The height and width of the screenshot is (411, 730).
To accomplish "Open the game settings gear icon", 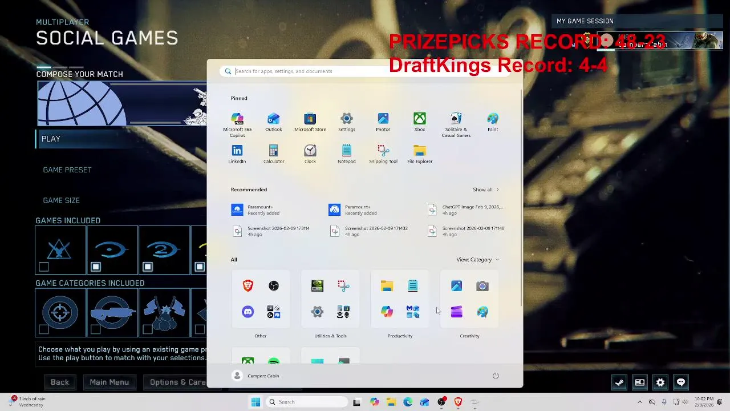I will (x=660, y=382).
